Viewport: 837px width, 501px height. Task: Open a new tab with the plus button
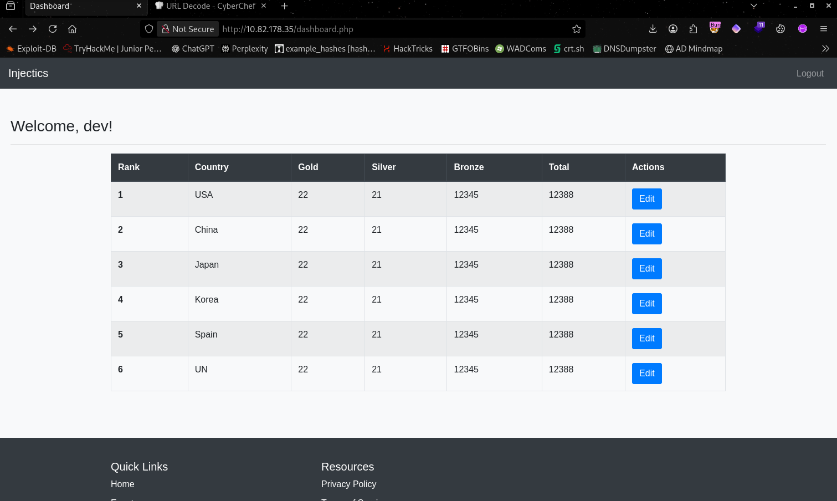(x=284, y=6)
